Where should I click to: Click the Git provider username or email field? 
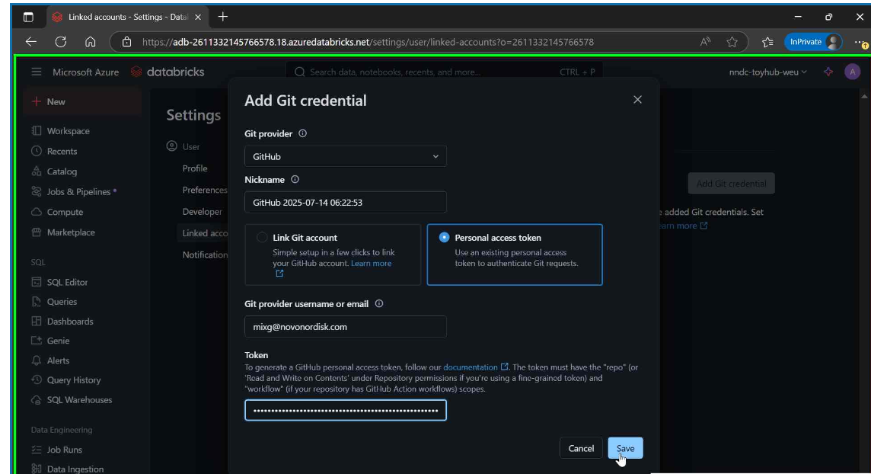tap(345, 327)
